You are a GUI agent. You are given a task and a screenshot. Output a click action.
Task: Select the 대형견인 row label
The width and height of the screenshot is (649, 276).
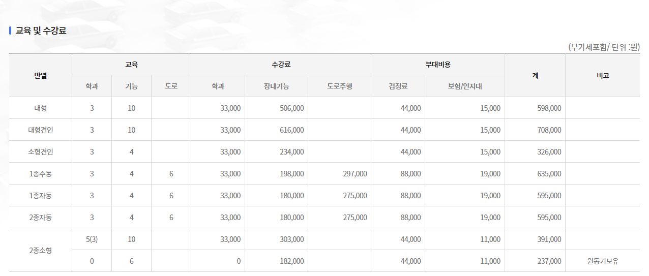click(41, 130)
